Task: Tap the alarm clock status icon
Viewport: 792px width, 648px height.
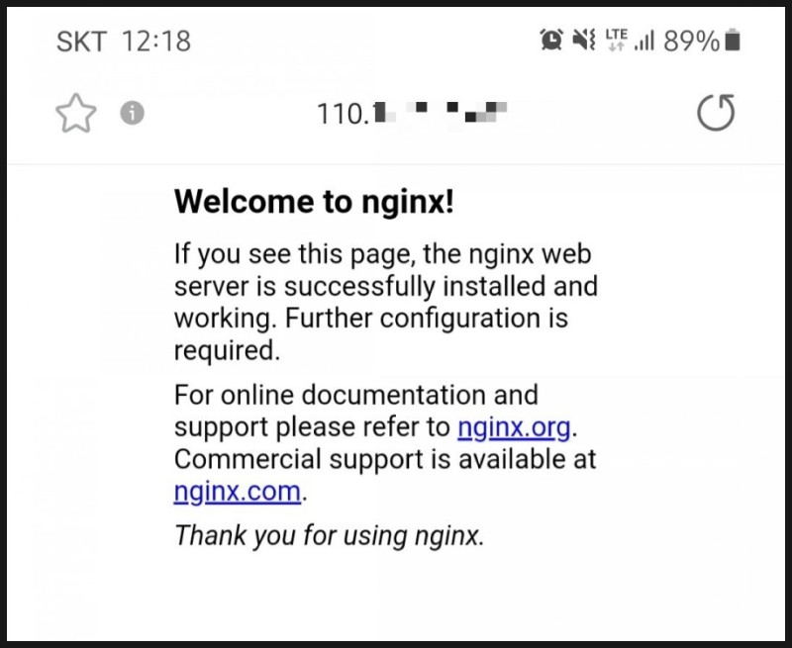Action: click(x=551, y=40)
